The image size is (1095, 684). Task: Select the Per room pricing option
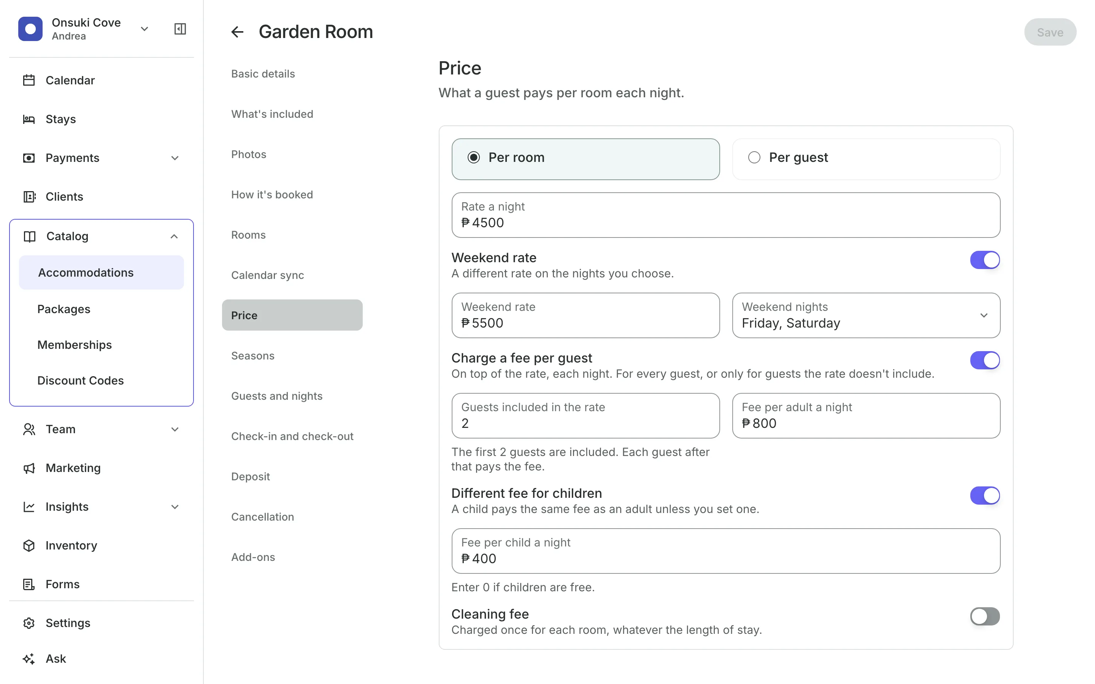[586, 159]
